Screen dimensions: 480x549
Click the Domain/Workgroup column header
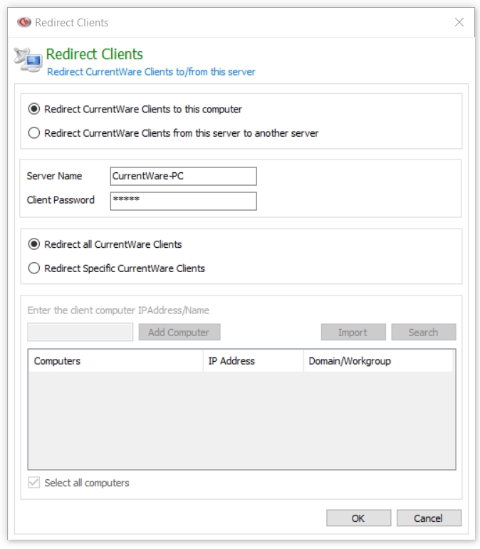pos(377,361)
